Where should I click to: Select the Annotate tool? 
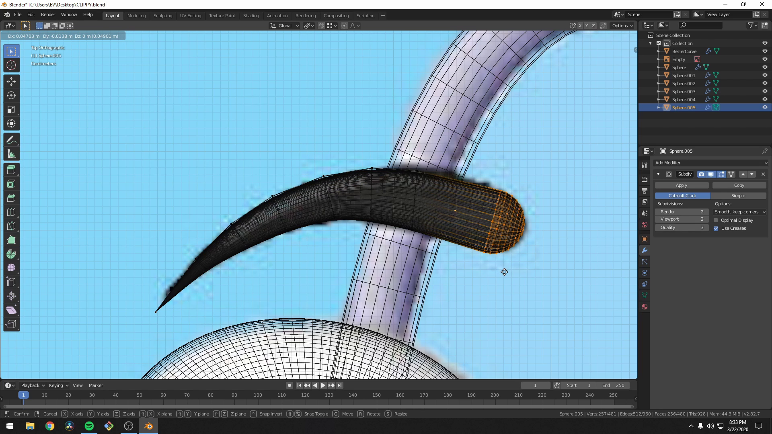[x=11, y=139]
